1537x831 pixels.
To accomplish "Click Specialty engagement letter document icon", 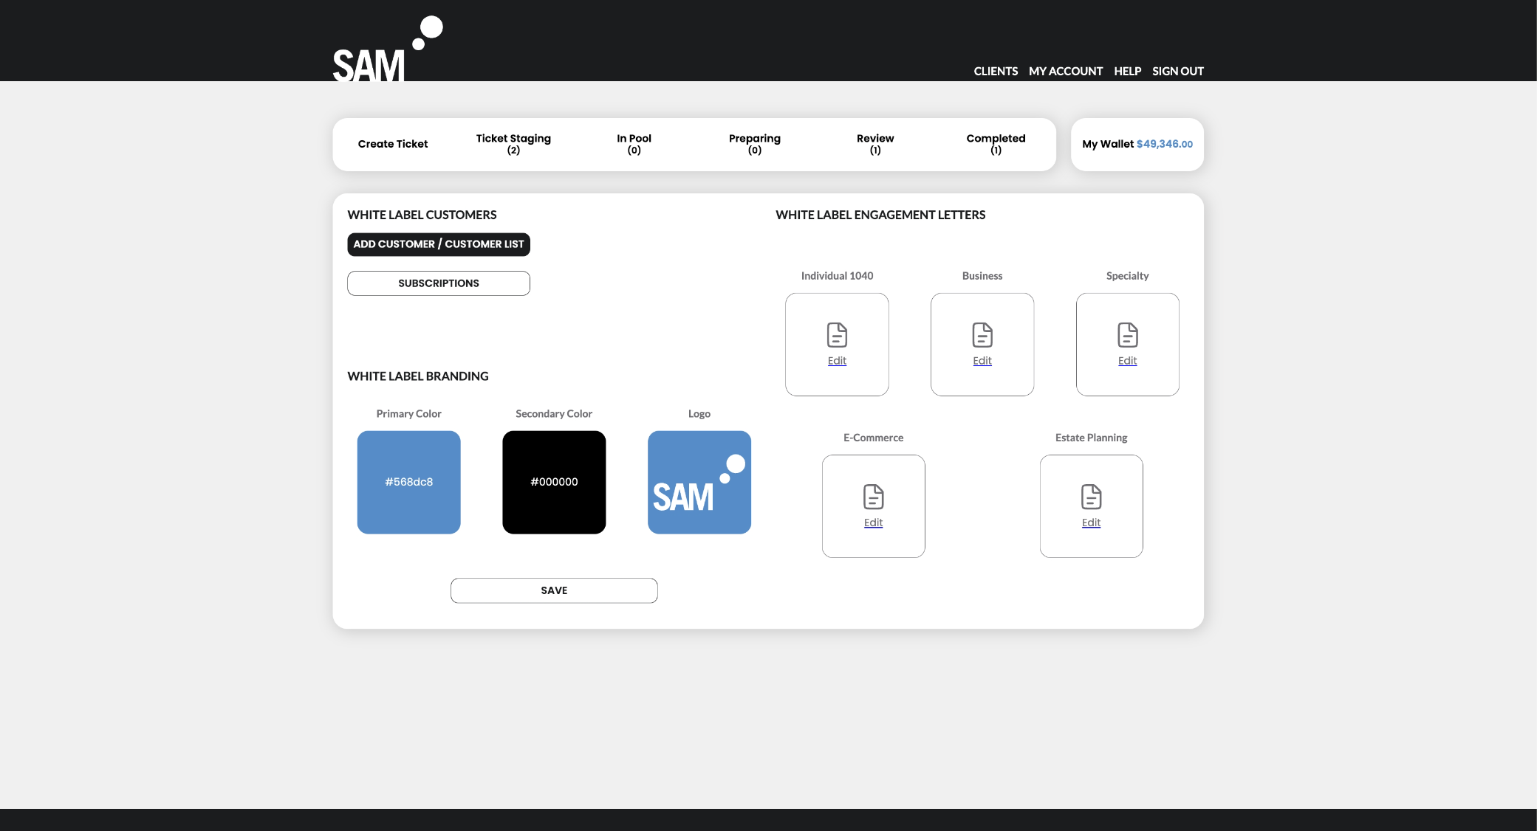I will (1127, 335).
